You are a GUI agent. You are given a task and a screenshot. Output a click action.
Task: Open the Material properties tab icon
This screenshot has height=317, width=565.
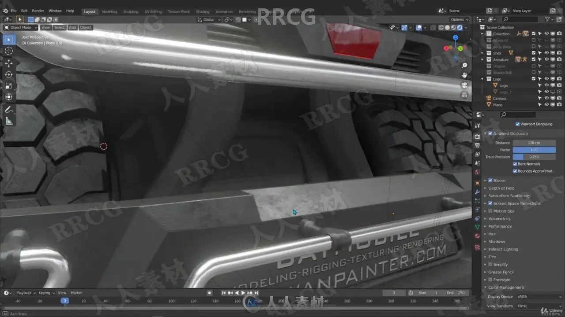[x=477, y=236]
